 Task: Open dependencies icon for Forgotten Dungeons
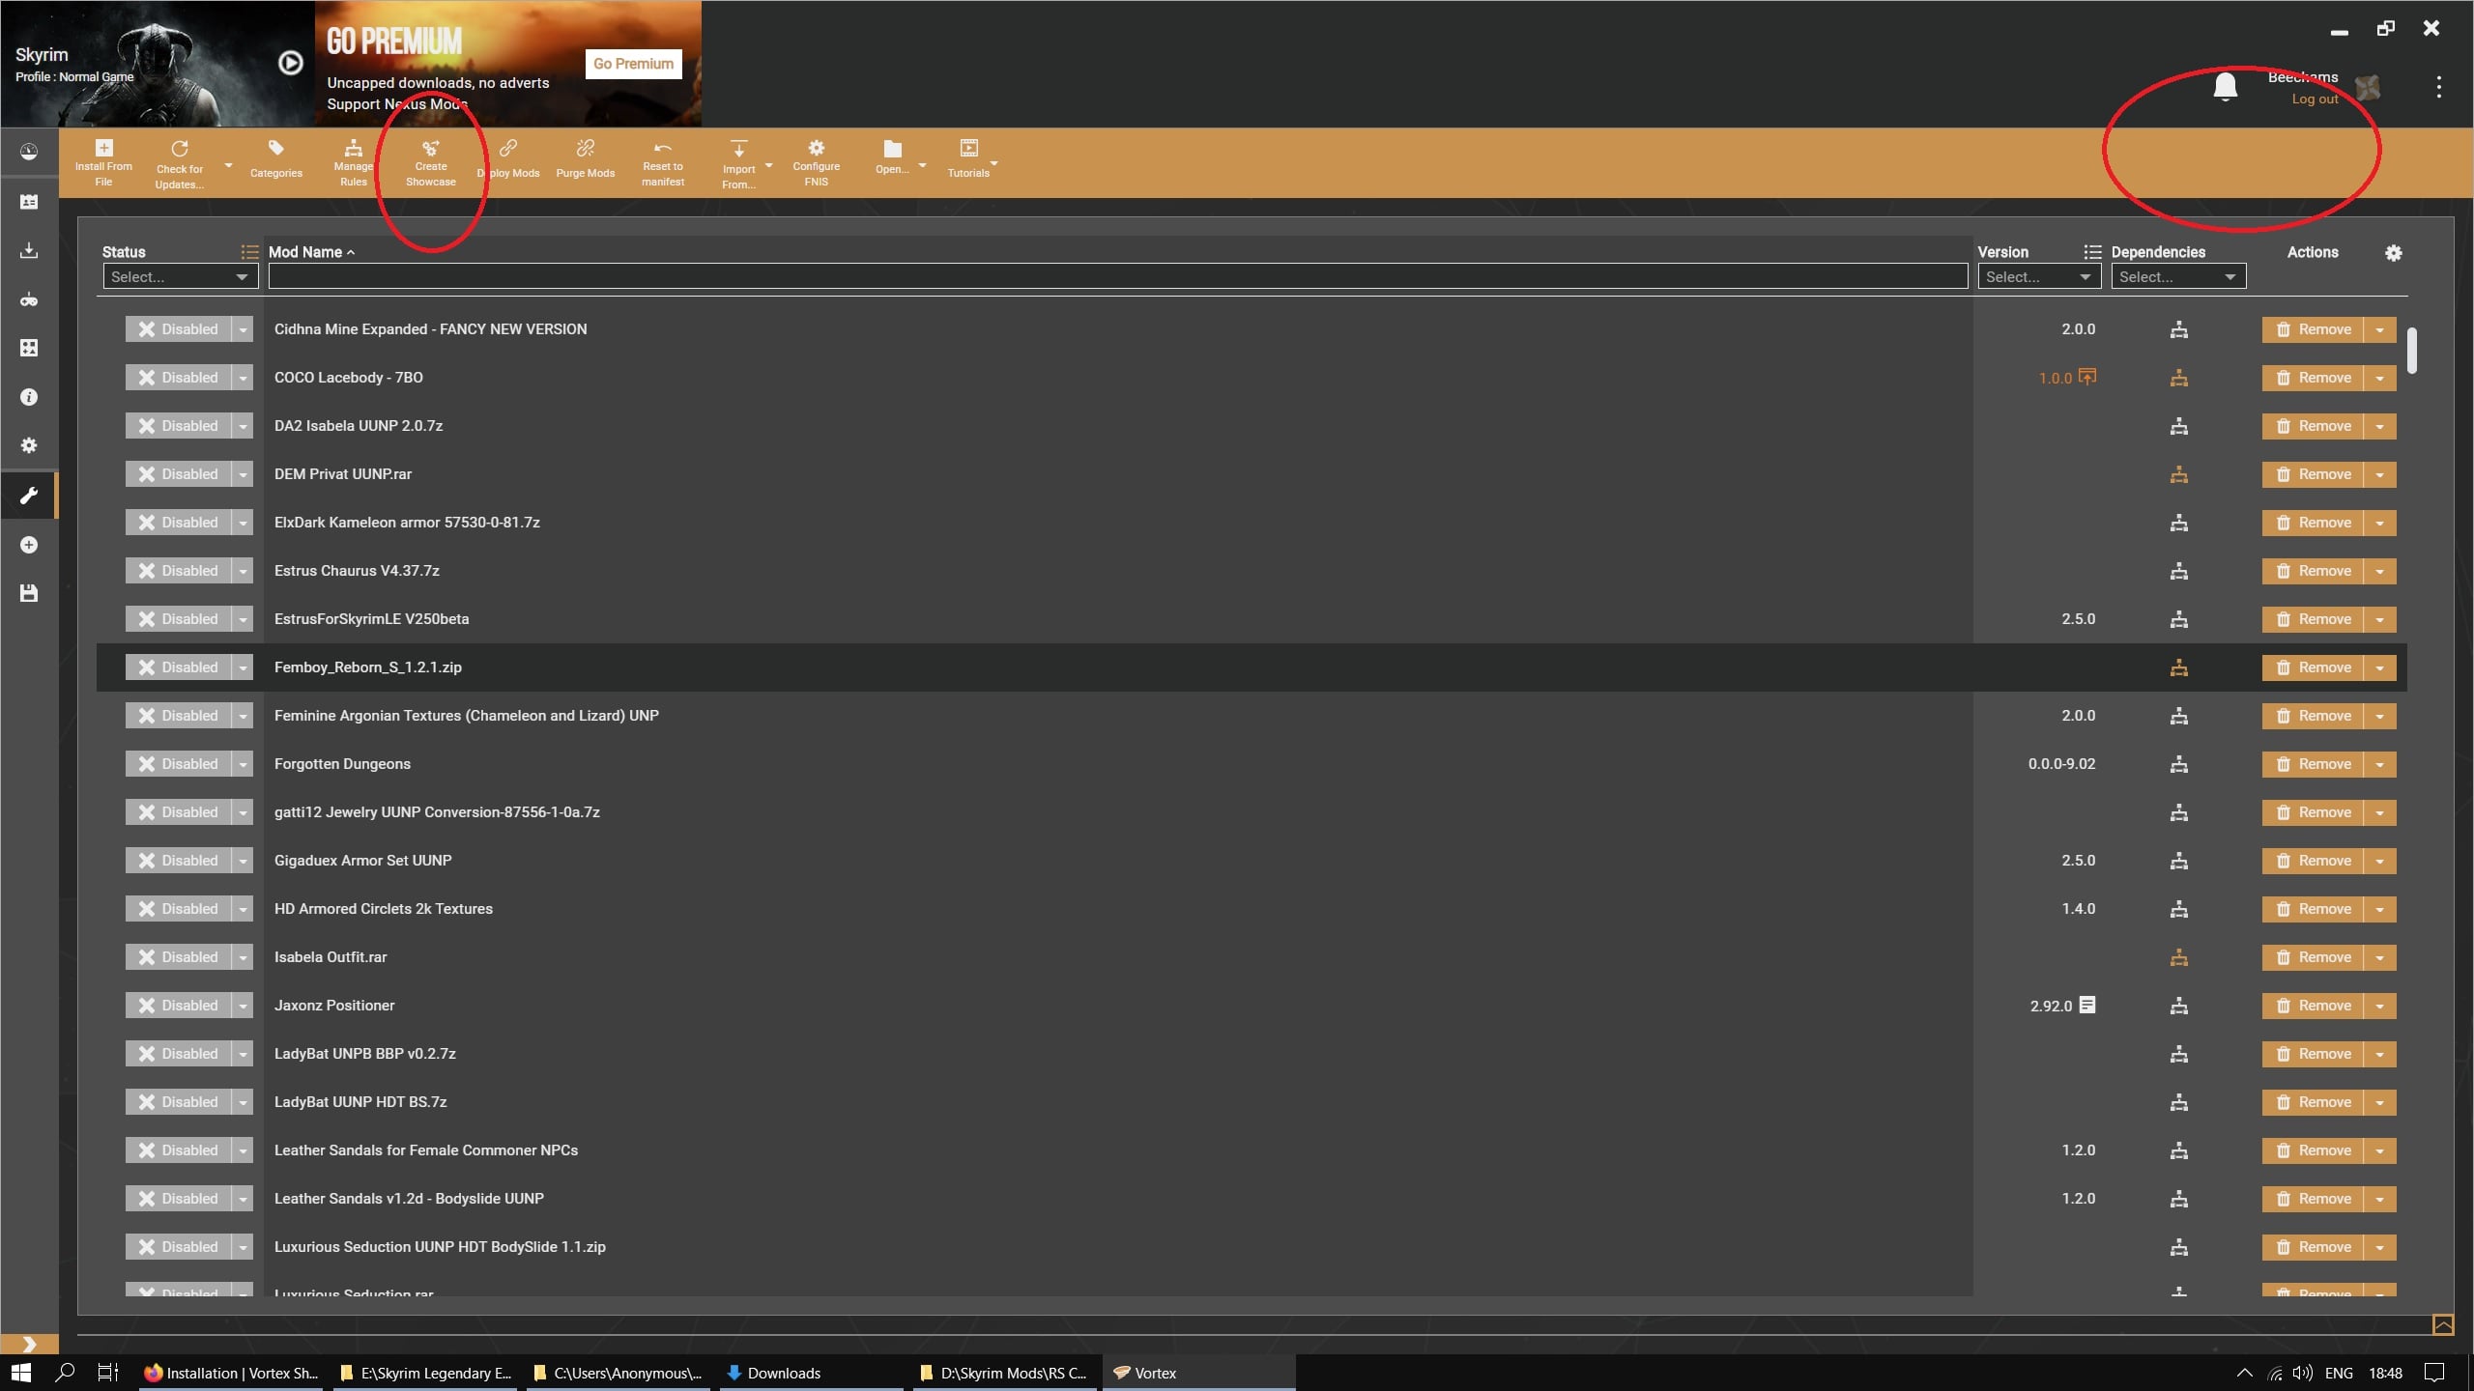(2178, 764)
